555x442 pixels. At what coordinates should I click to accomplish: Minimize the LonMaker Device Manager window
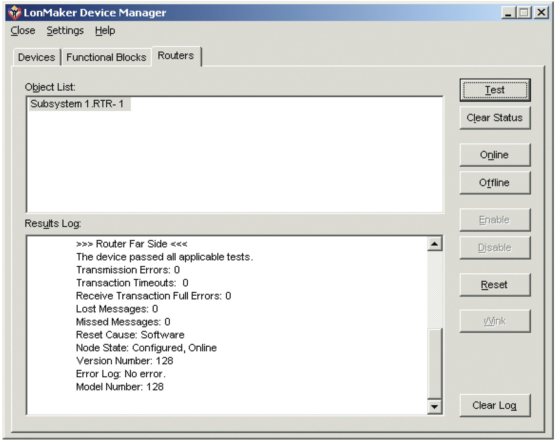(508, 13)
